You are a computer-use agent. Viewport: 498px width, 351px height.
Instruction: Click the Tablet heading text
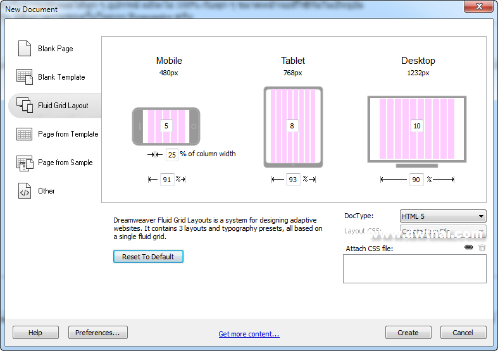(x=293, y=61)
